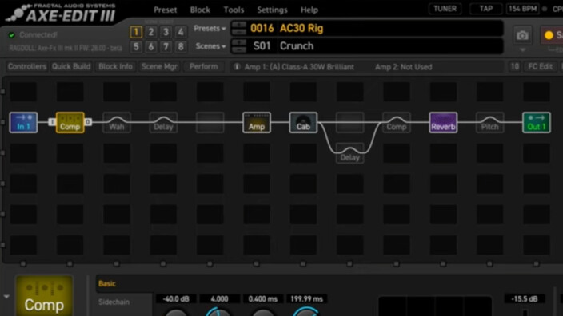The image size is (563, 316).
Task: Switch to scene 3
Action: click(166, 32)
